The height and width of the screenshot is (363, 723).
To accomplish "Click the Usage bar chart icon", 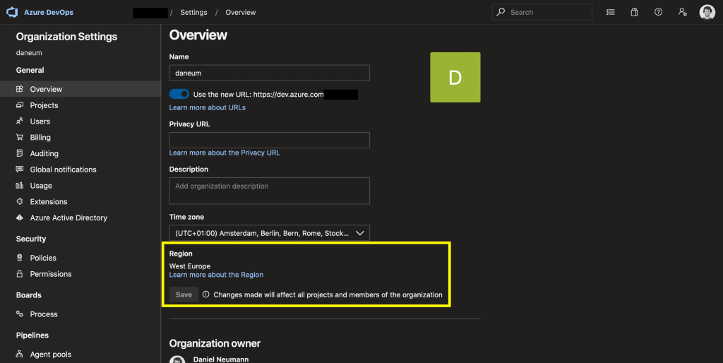I will (x=19, y=186).
